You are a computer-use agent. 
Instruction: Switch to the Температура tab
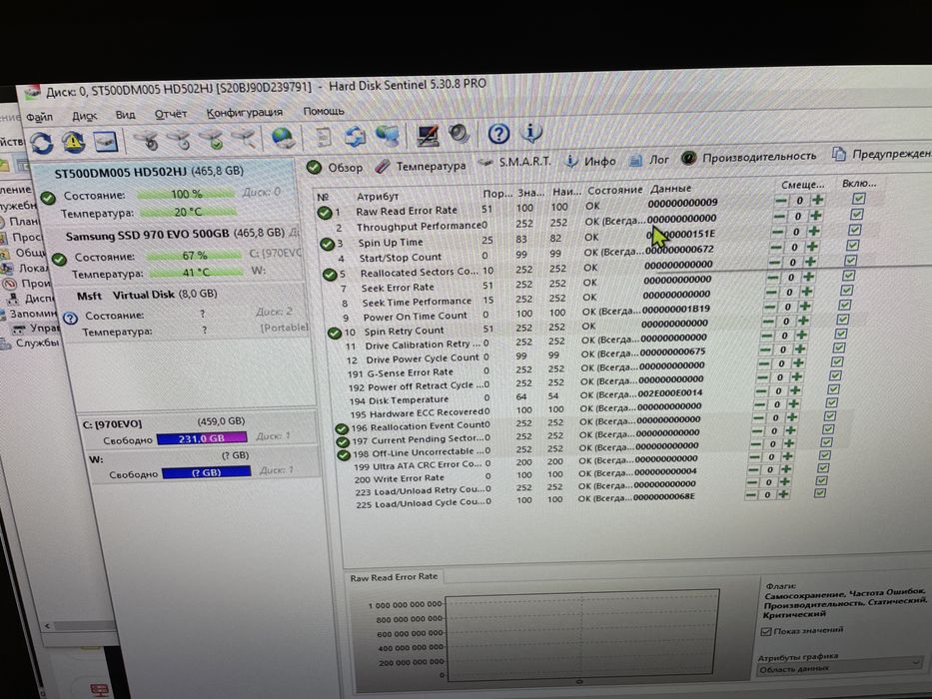421,166
